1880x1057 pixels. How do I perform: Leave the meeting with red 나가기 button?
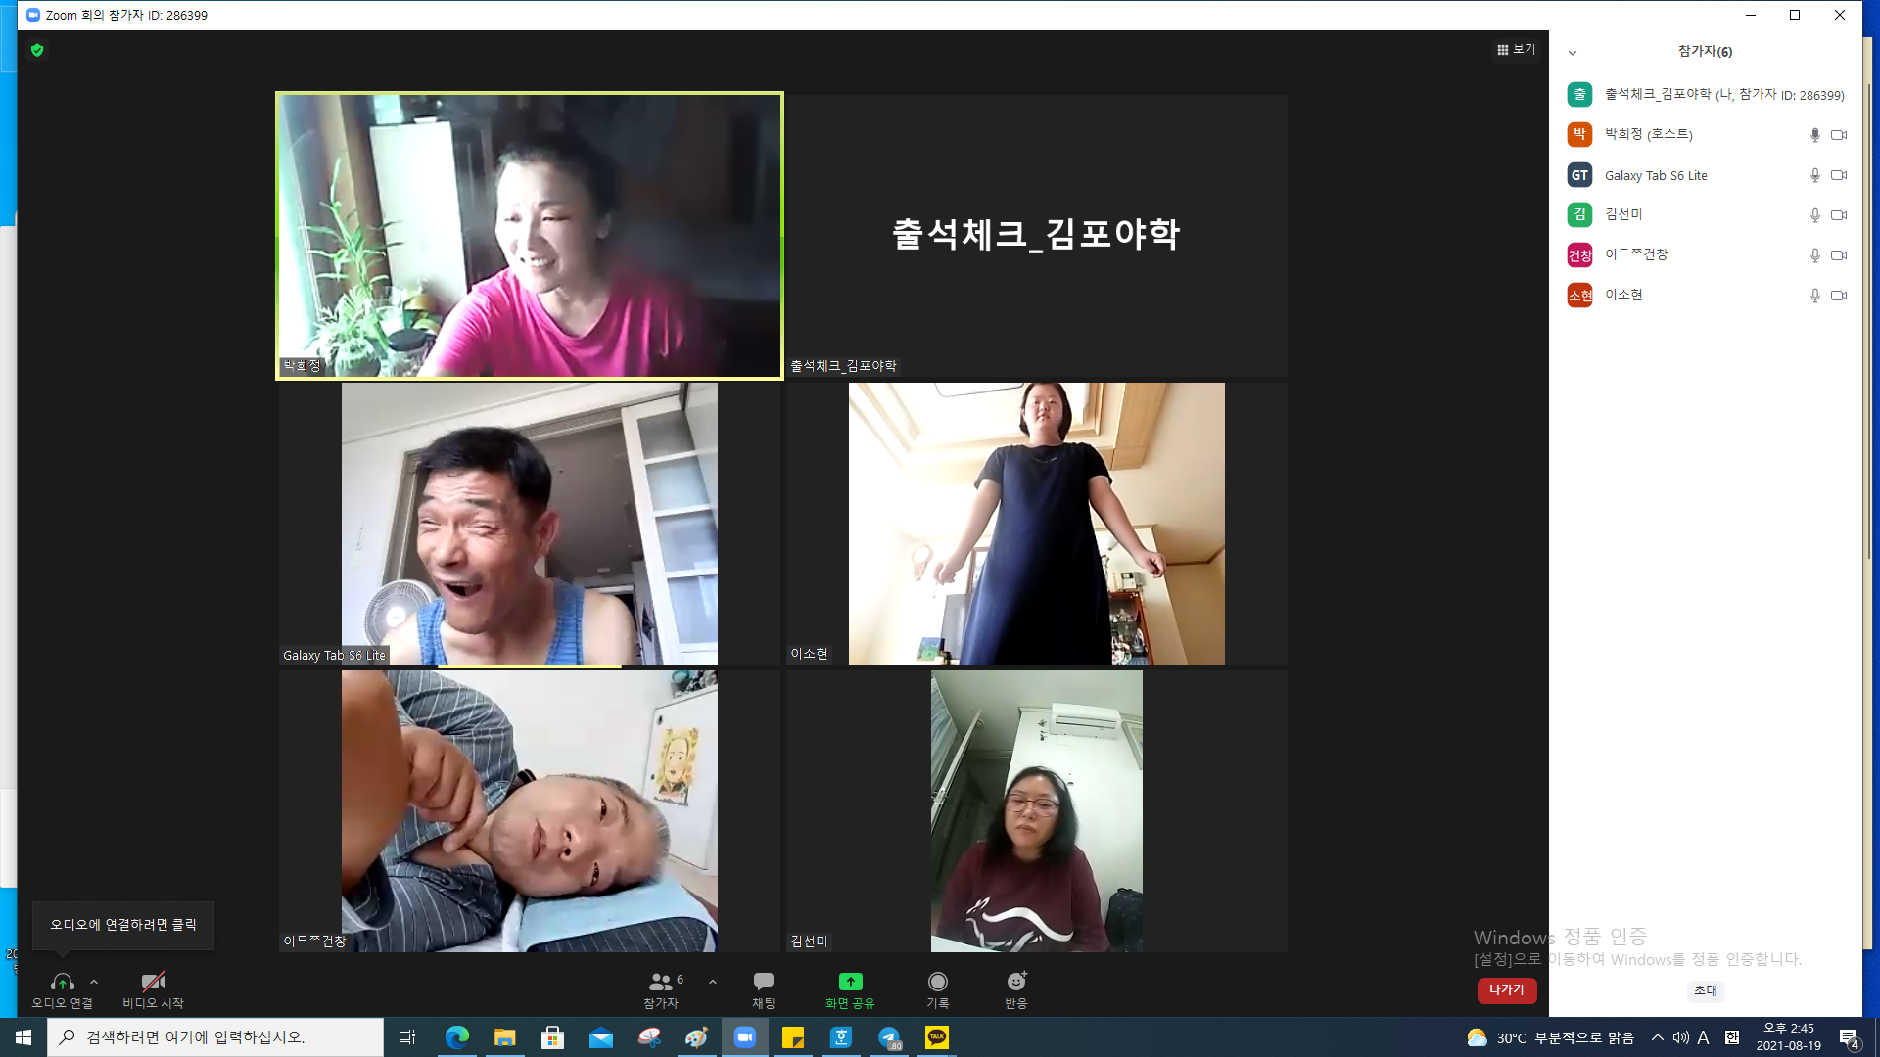[x=1507, y=990]
